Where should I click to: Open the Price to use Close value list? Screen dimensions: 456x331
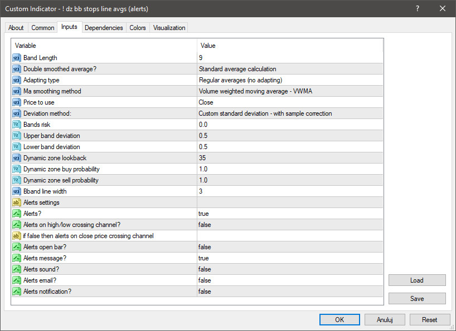pyautogui.click(x=290, y=102)
